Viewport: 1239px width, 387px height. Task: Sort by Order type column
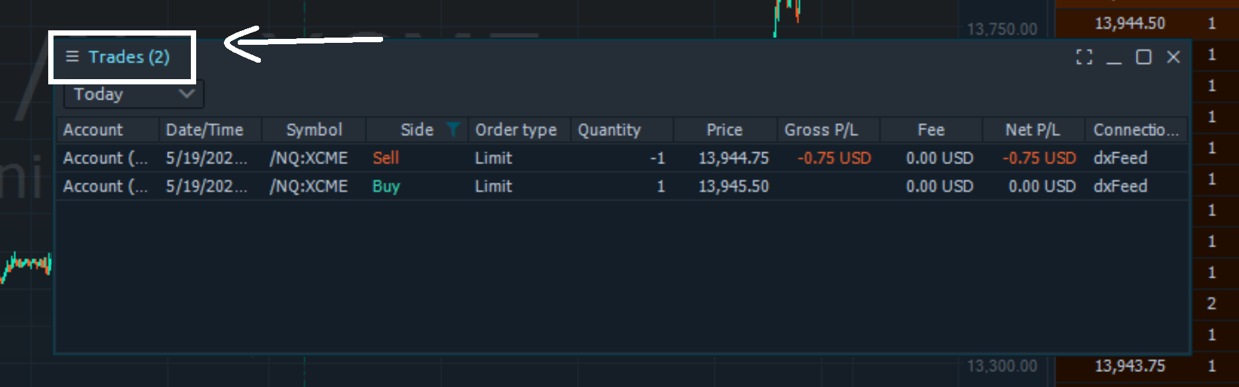pos(516,130)
